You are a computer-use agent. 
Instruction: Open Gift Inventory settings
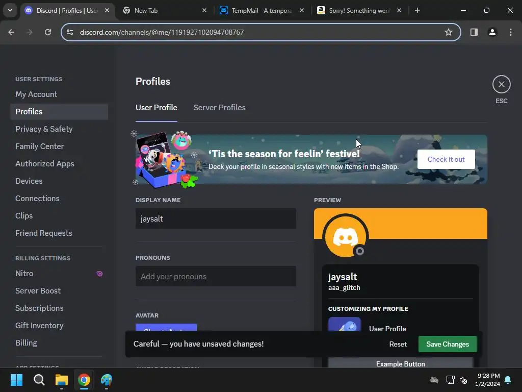click(x=59, y=325)
